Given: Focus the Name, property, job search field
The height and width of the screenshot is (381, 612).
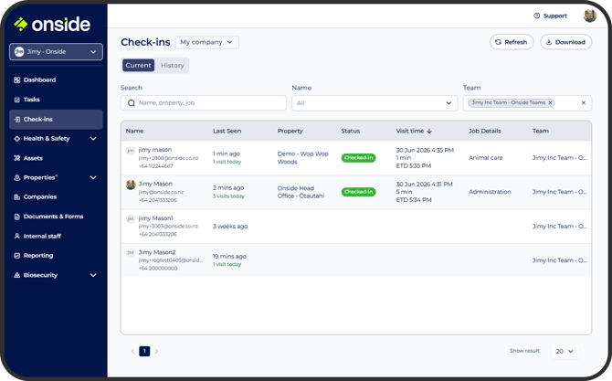Looking at the screenshot, I should 204,103.
